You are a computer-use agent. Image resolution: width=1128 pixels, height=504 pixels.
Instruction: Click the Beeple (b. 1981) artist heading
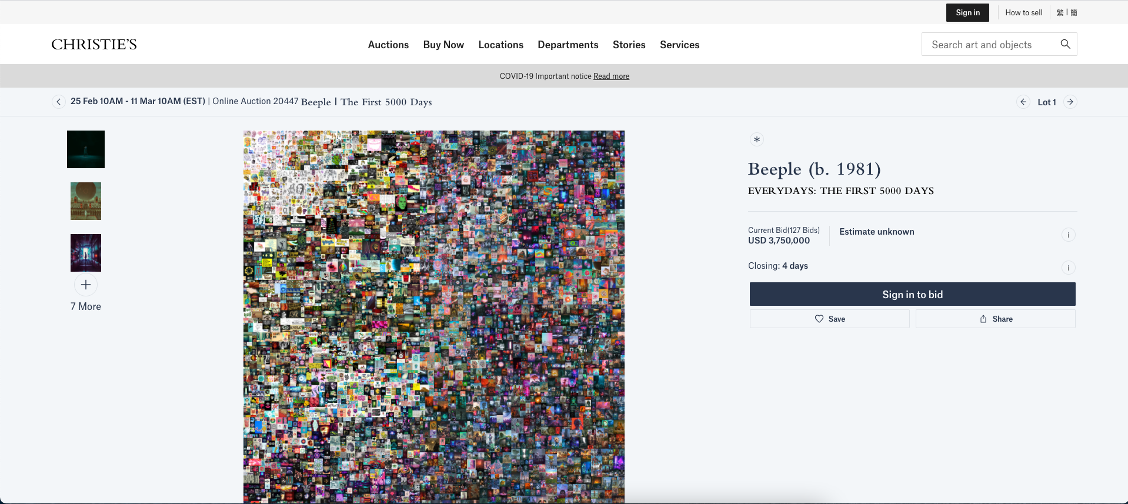tap(815, 169)
